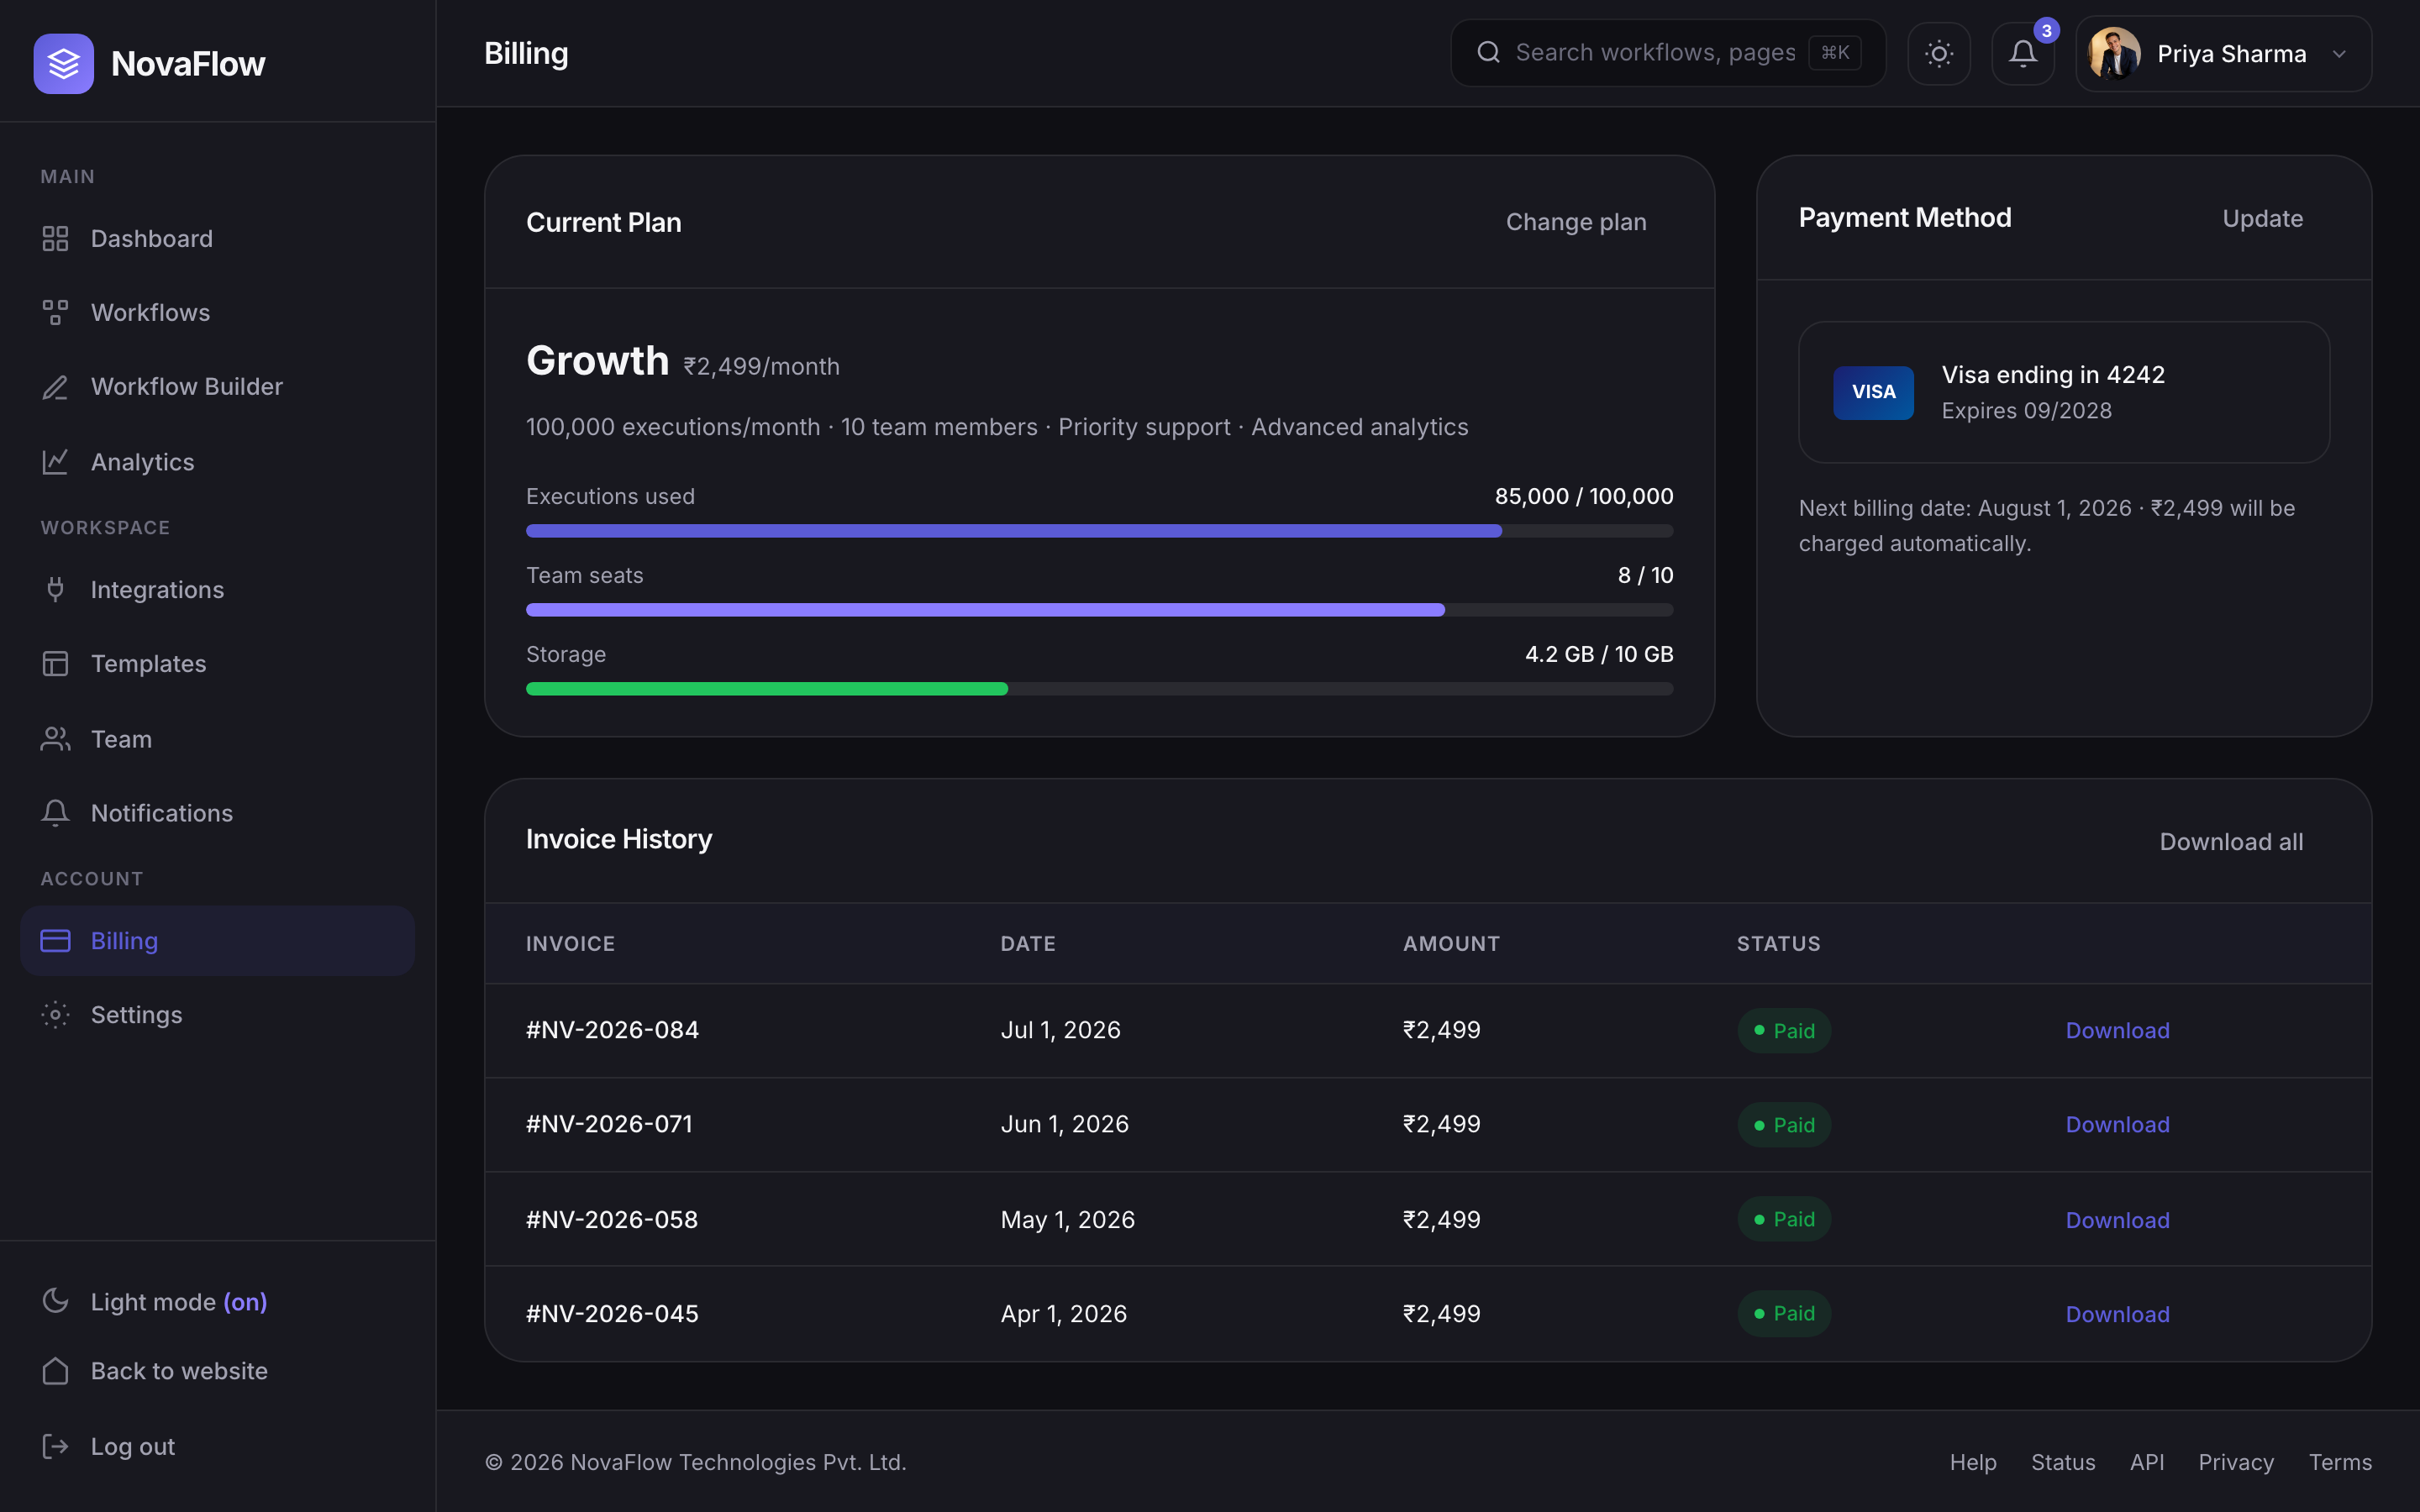Screen dimensions: 2420x1512
Task: Click the Log out arrow icon
Action: coord(55,1446)
